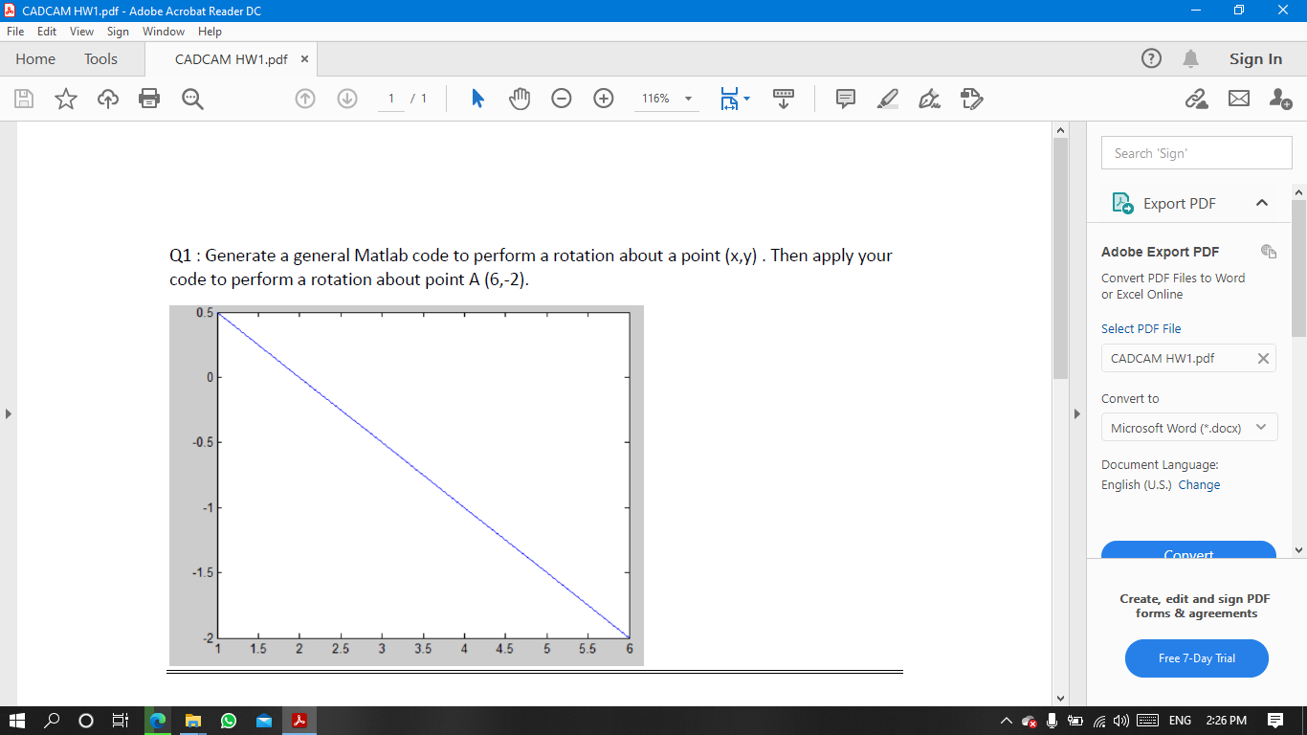1307x735 pixels.
Task: Print the CADCAM HW1 document
Action: pyautogui.click(x=149, y=99)
